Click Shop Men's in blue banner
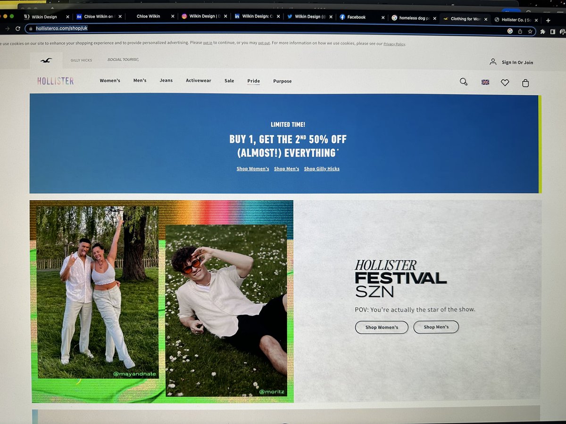 [286, 169]
